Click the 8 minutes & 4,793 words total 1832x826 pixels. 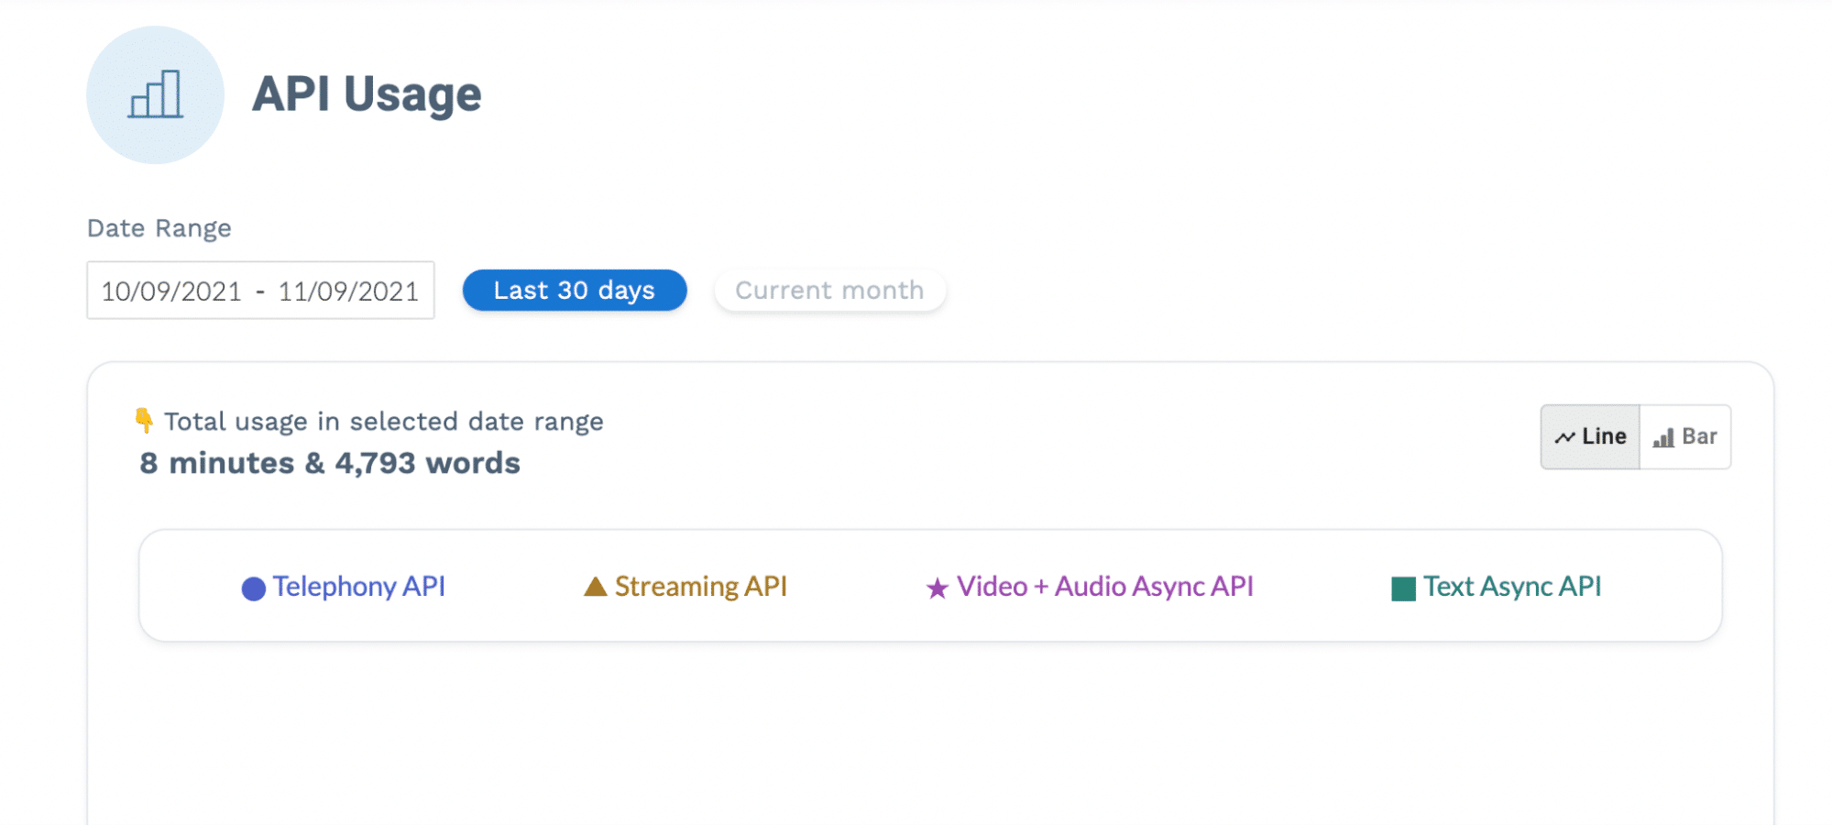[330, 464]
